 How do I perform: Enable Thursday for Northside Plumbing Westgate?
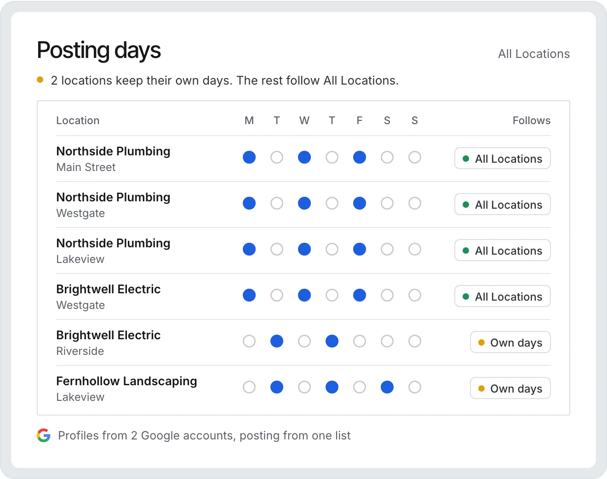[332, 203]
